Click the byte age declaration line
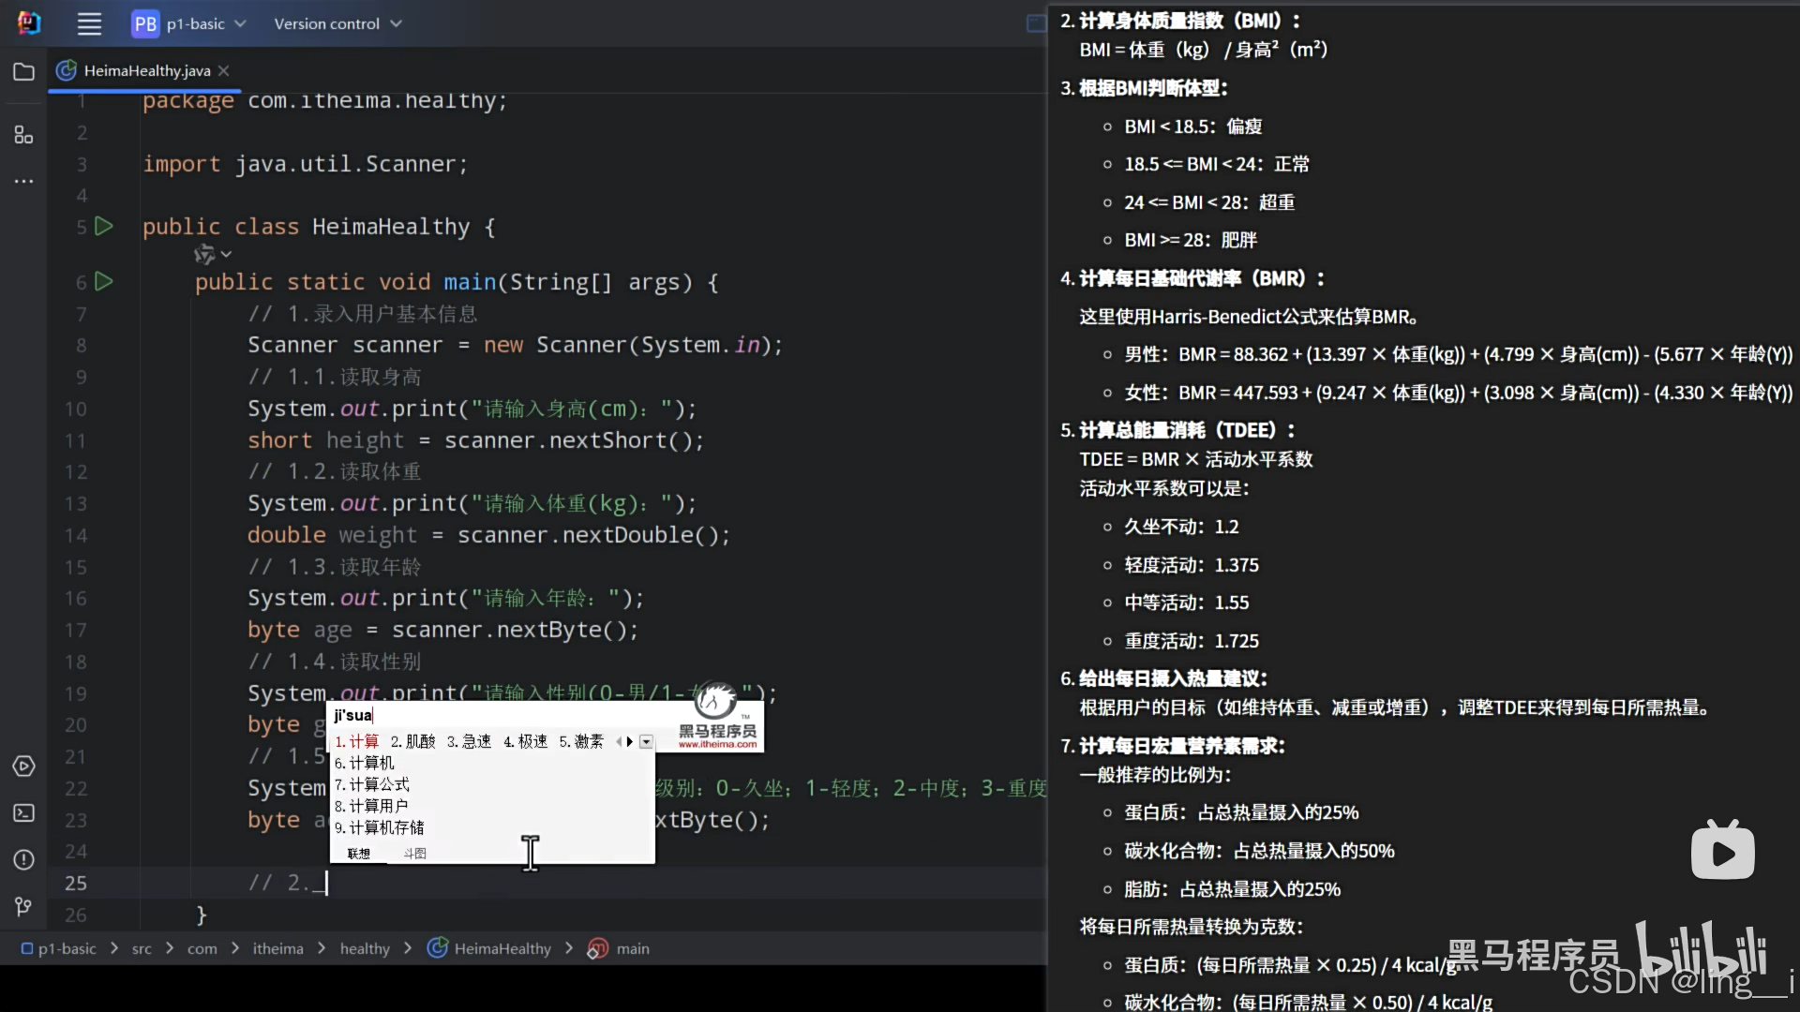 (x=442, y=630)
